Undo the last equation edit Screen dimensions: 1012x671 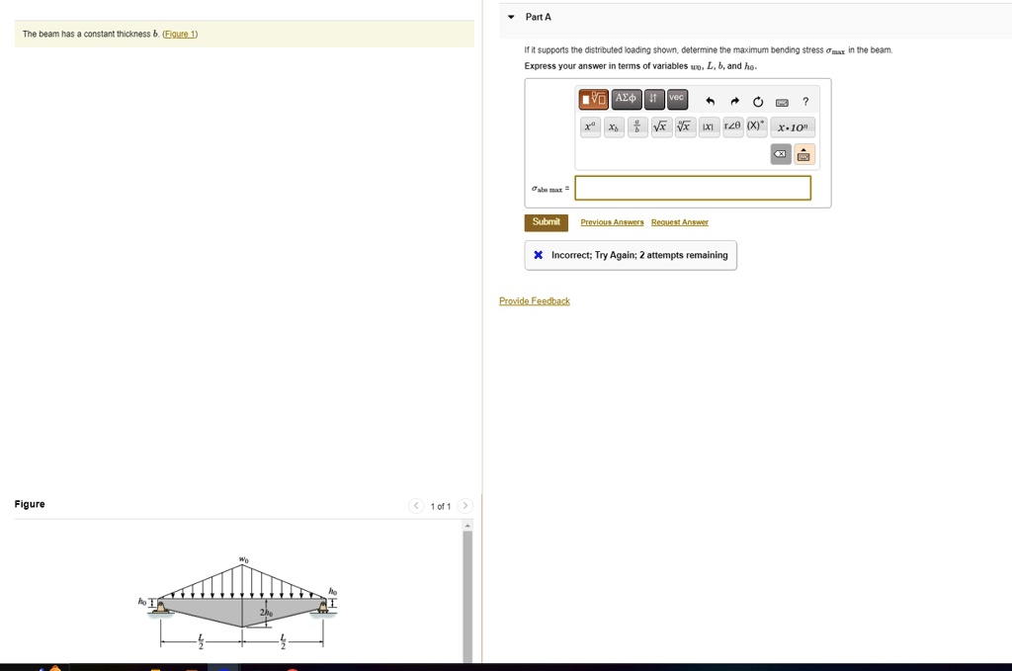click(709, 101)
